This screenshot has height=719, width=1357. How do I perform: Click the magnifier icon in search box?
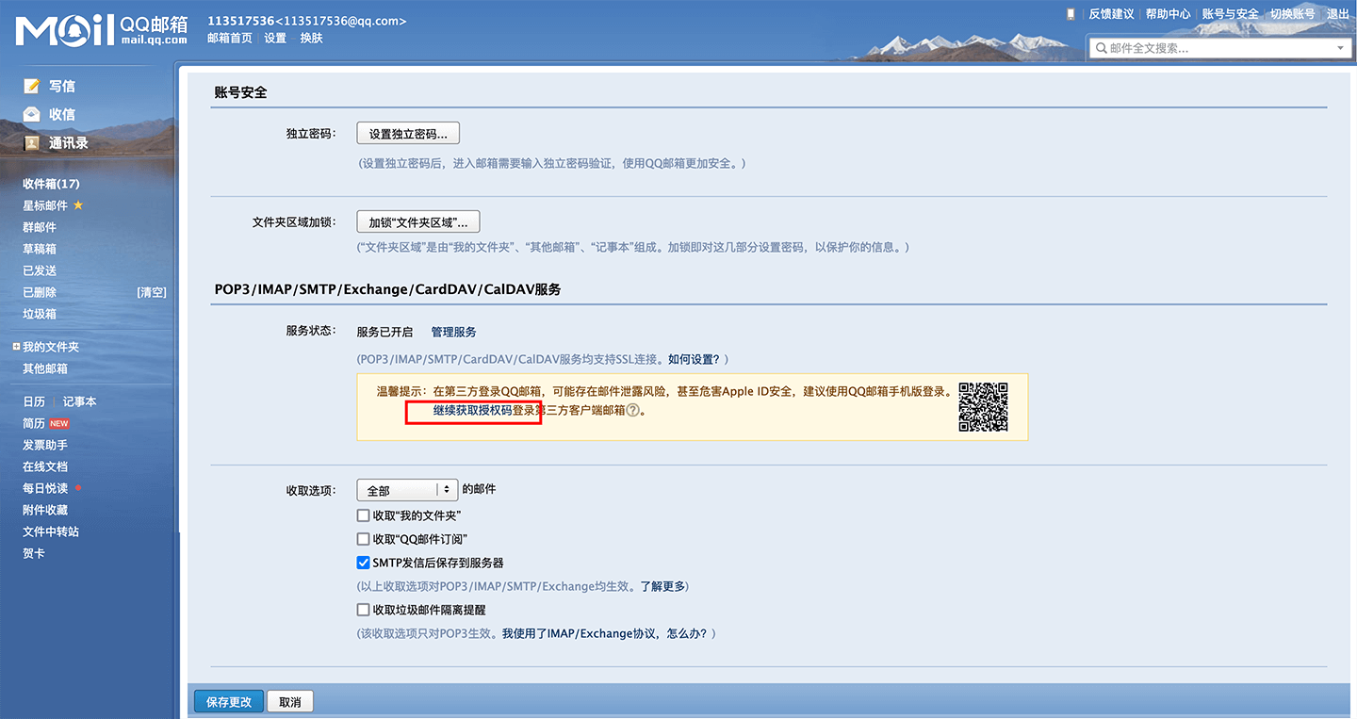click(x=1101, y=48)
